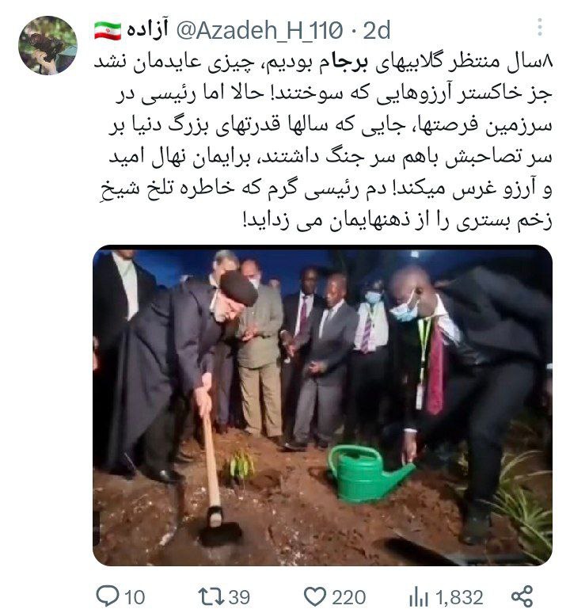This screenshot has height=613, width=570.
Task: Click the reply count 10
Action: point(135,597)
